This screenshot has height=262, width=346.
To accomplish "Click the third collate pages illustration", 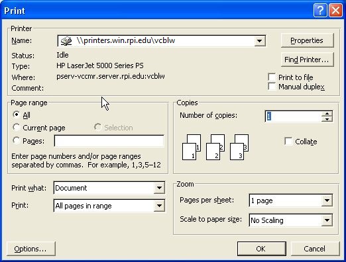I will [239, 147].
